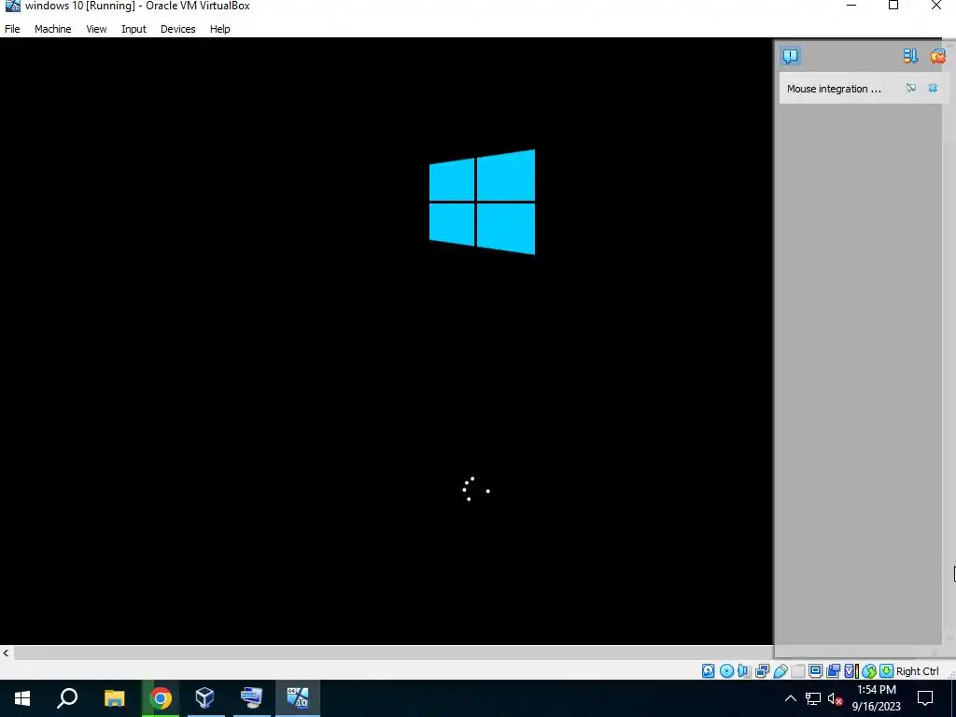Click the audio indicator in status bar

(x=744, y=670)
